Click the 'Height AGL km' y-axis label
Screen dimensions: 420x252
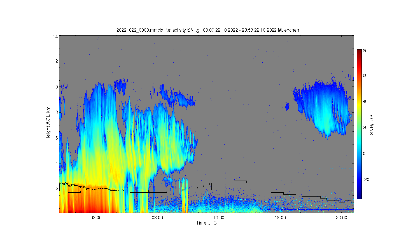point(48,123)
